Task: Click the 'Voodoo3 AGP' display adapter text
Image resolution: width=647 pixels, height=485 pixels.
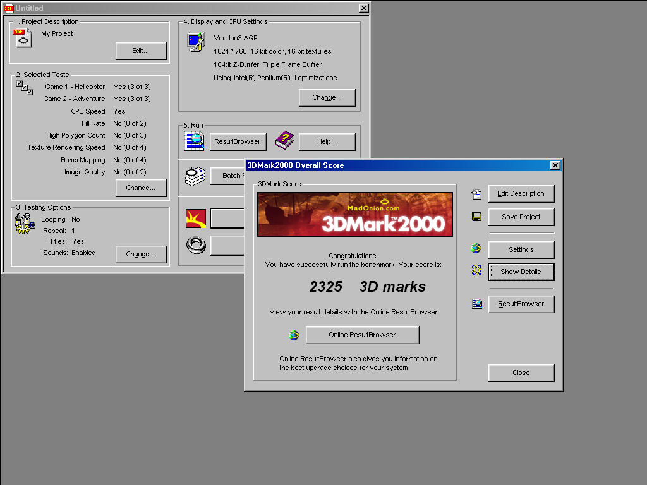Action: click(x=236, y=38)
